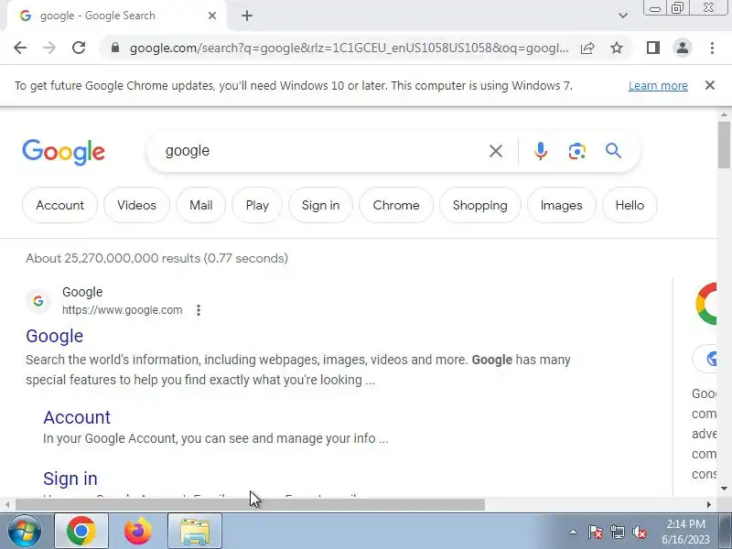Open the Sign in sitelink
Image resolution: width=732 pixels, height=549 pixels.
pos(70,479)
